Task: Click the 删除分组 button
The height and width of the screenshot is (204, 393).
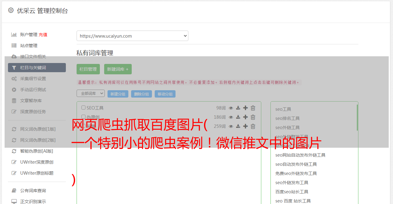Action: tap(142, 94)
